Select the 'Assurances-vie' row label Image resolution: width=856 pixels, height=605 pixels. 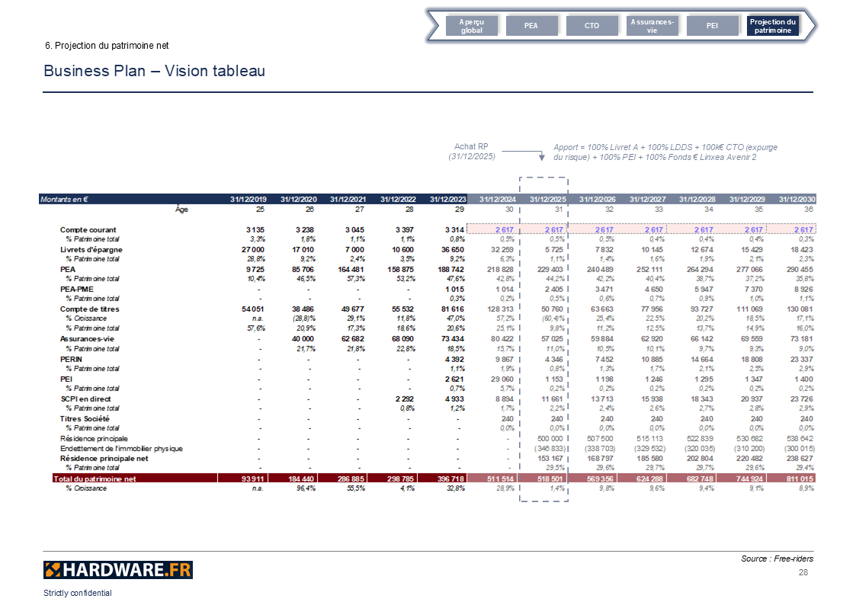[87, 339]
